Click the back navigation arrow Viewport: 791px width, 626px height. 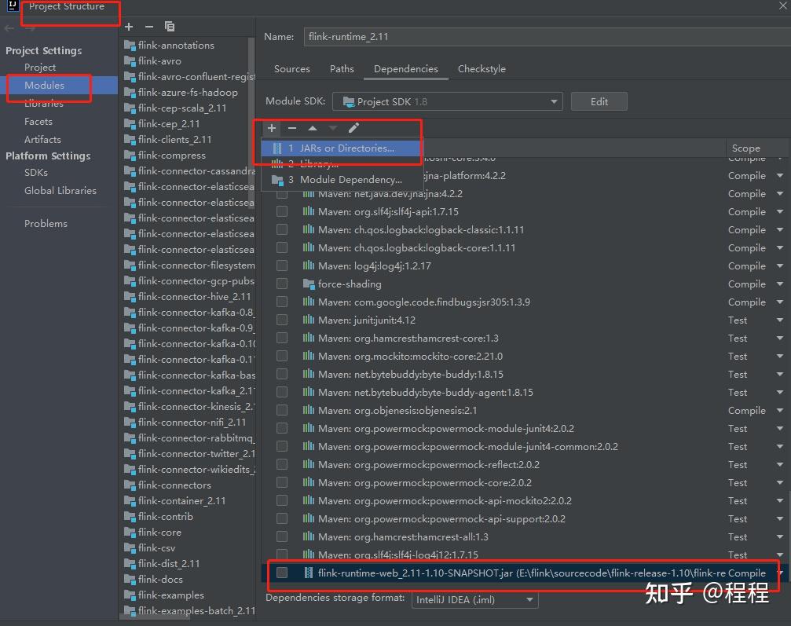pyautogui.click(x=9, y=26)
